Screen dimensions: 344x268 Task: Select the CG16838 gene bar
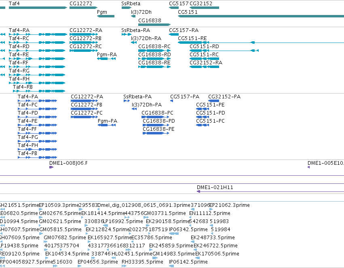(154, 25)
